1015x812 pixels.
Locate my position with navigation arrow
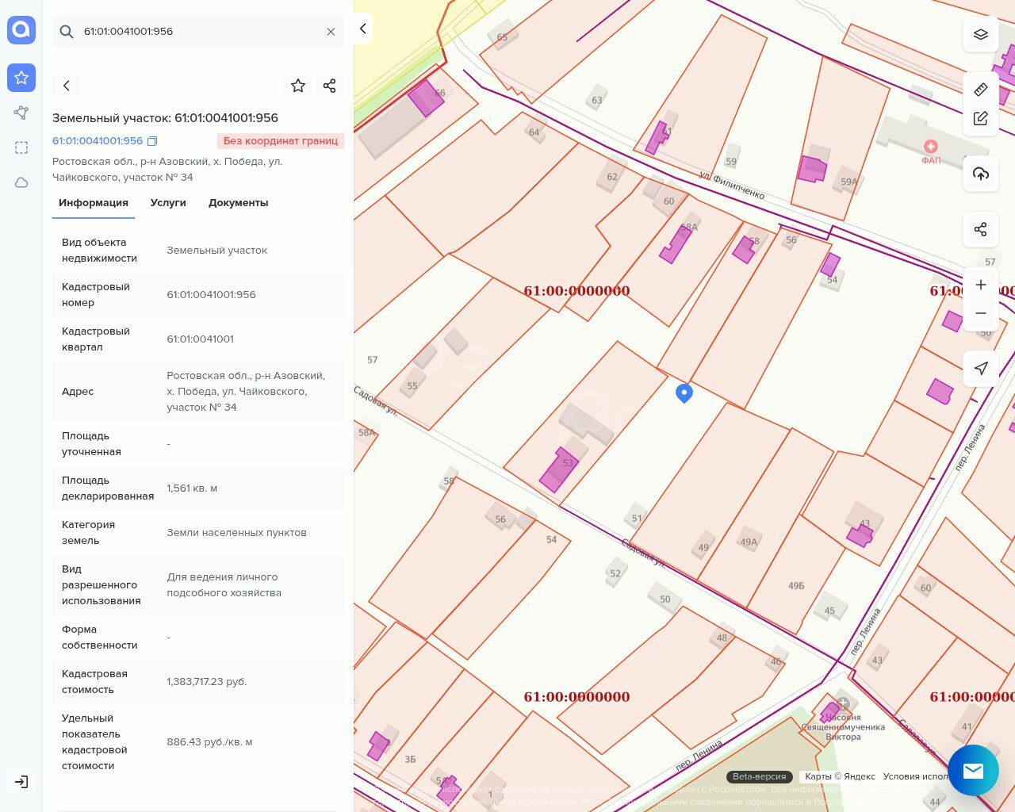980,369
